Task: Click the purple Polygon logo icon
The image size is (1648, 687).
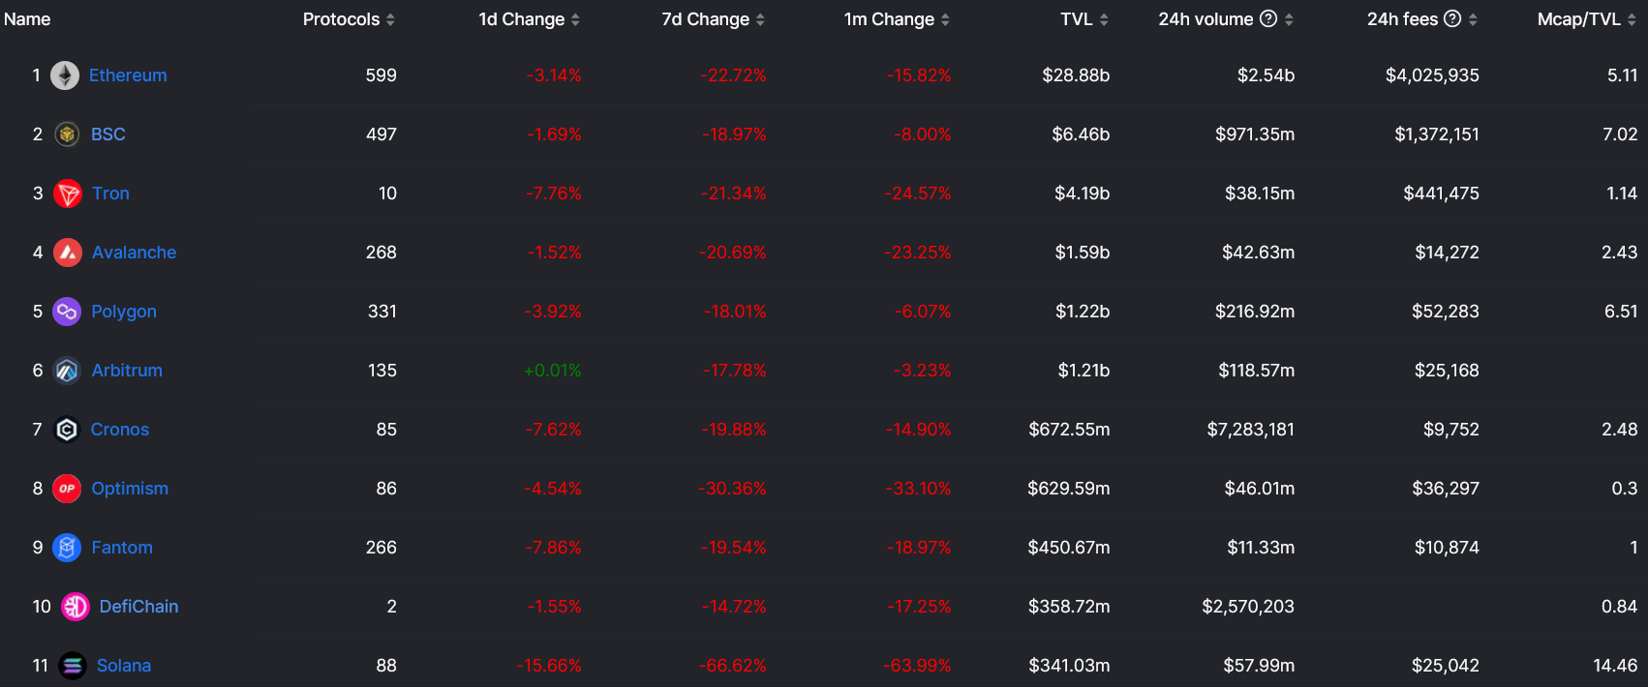Action: 67,312
